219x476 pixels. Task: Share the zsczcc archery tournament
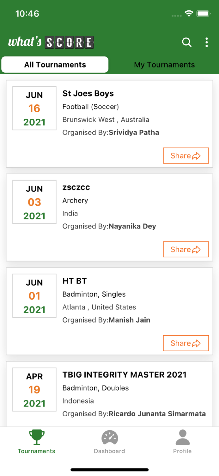pos(186,249)
